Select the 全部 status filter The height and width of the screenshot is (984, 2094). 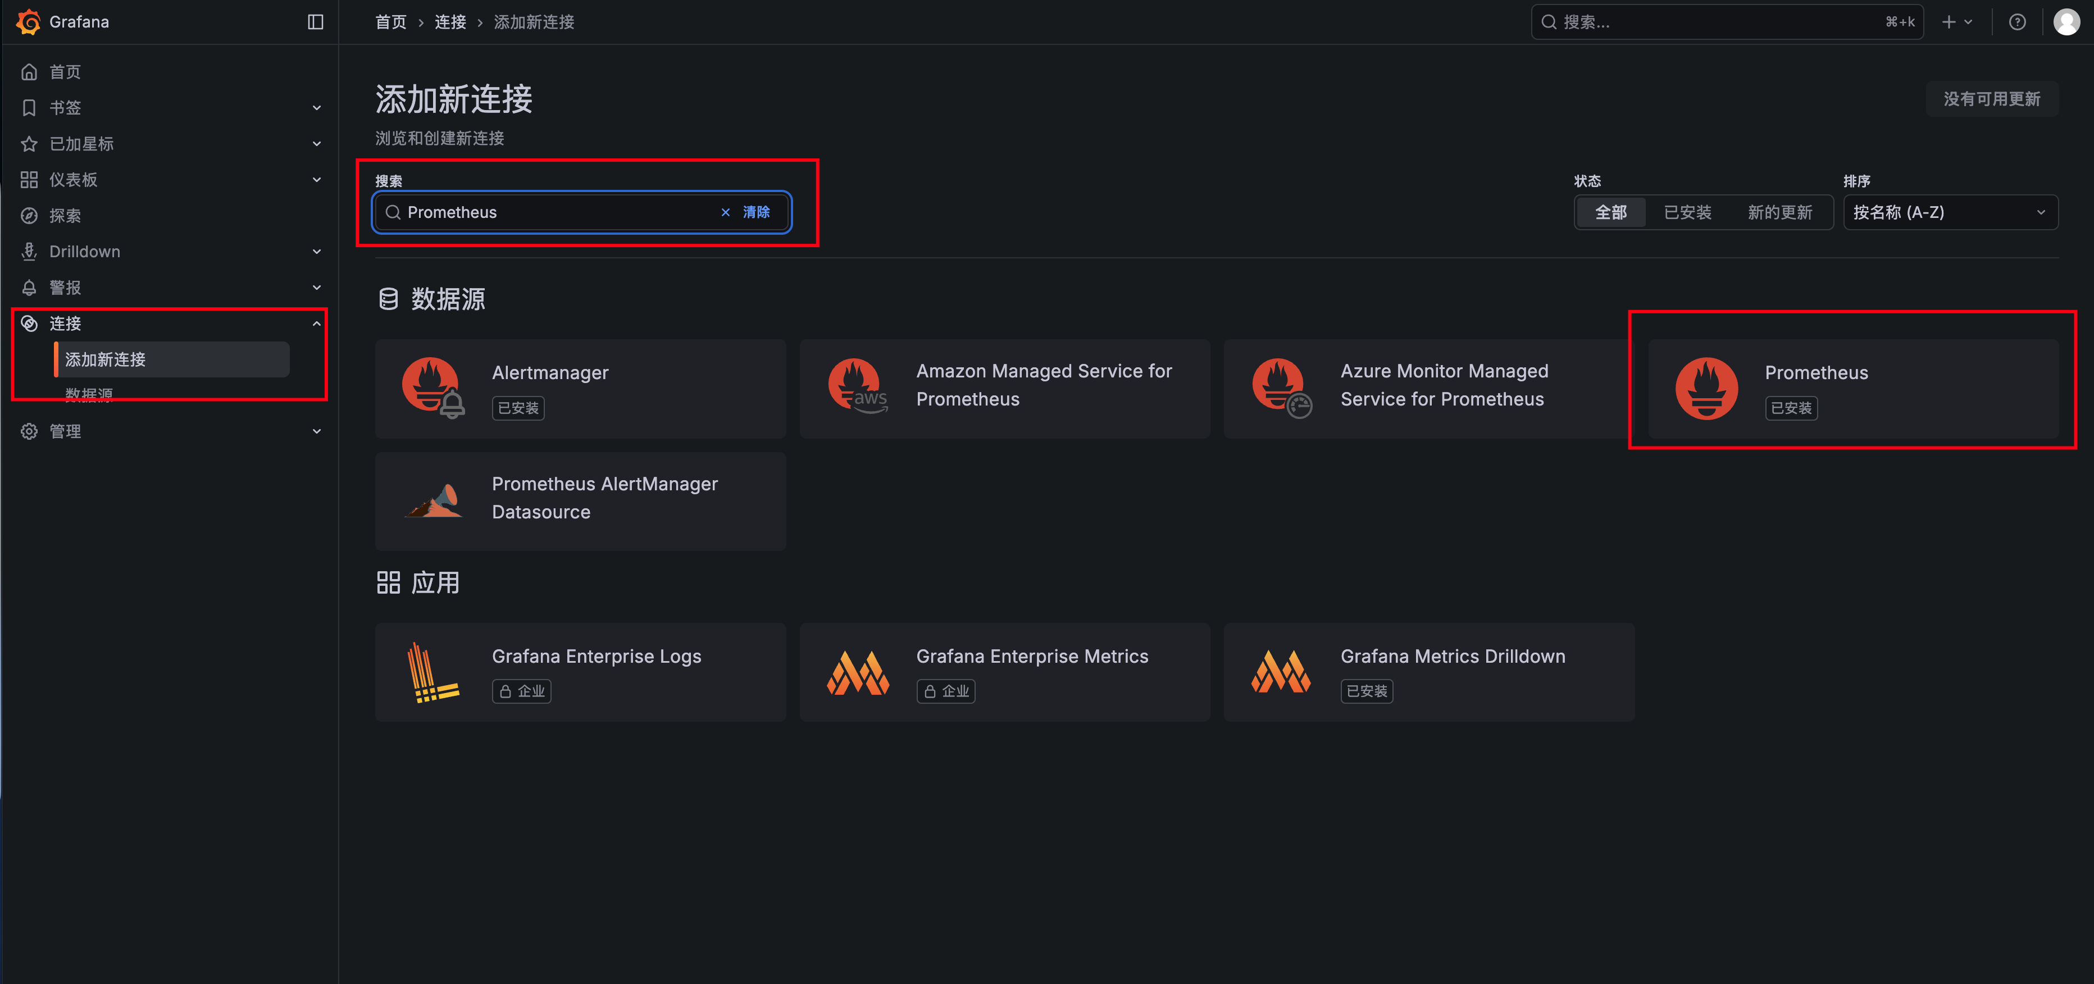point(1610,212)
